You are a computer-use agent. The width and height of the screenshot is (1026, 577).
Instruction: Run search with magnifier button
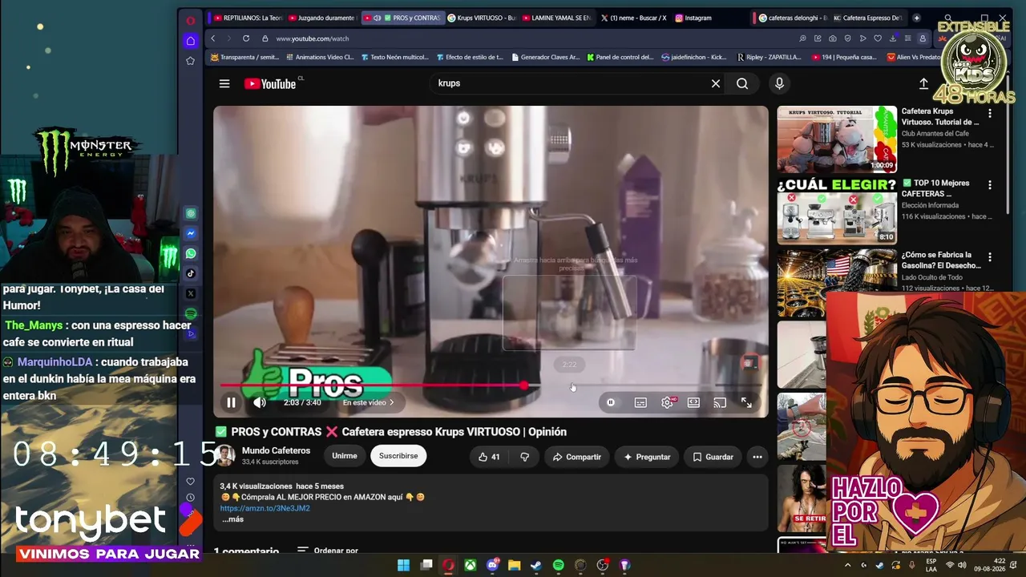[x=742, y=83]
